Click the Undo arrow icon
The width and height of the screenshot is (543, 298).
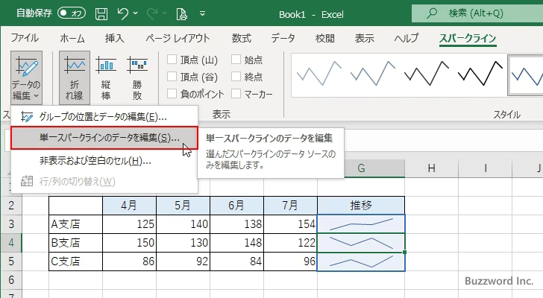click(x=122, y=14)
